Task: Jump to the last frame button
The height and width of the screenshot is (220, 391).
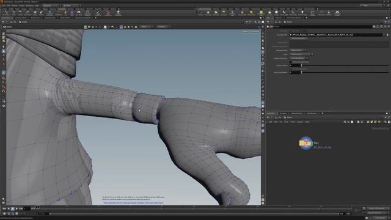Action: point(21,208)
